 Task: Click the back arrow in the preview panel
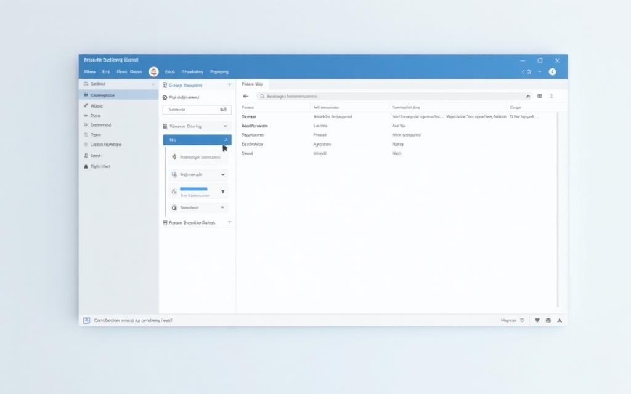click(x=245, y=96)
